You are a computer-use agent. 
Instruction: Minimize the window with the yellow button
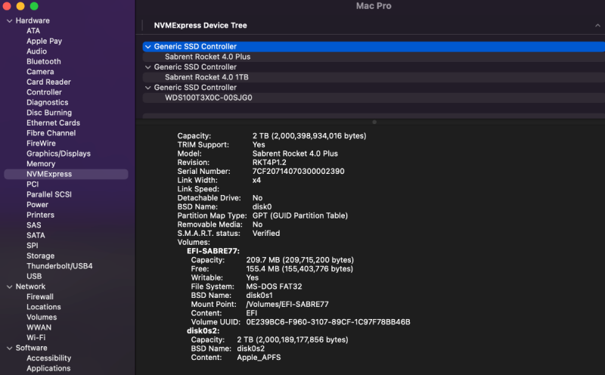pos(21,6)
